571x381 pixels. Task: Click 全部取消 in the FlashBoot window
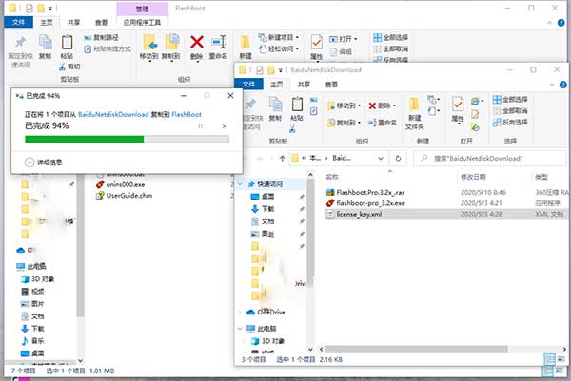pos(391,48)
